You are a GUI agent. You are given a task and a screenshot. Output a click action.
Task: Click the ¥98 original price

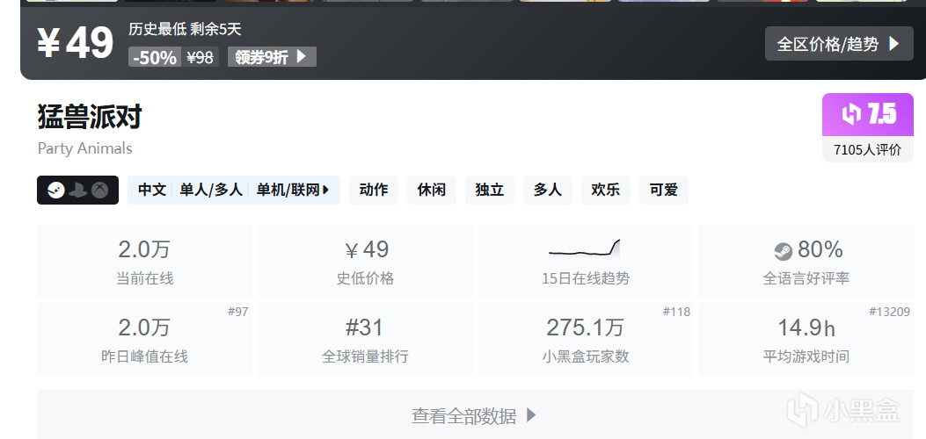[201, 57]
